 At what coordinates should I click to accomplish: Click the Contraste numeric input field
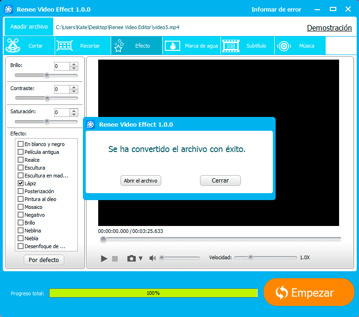62,89
